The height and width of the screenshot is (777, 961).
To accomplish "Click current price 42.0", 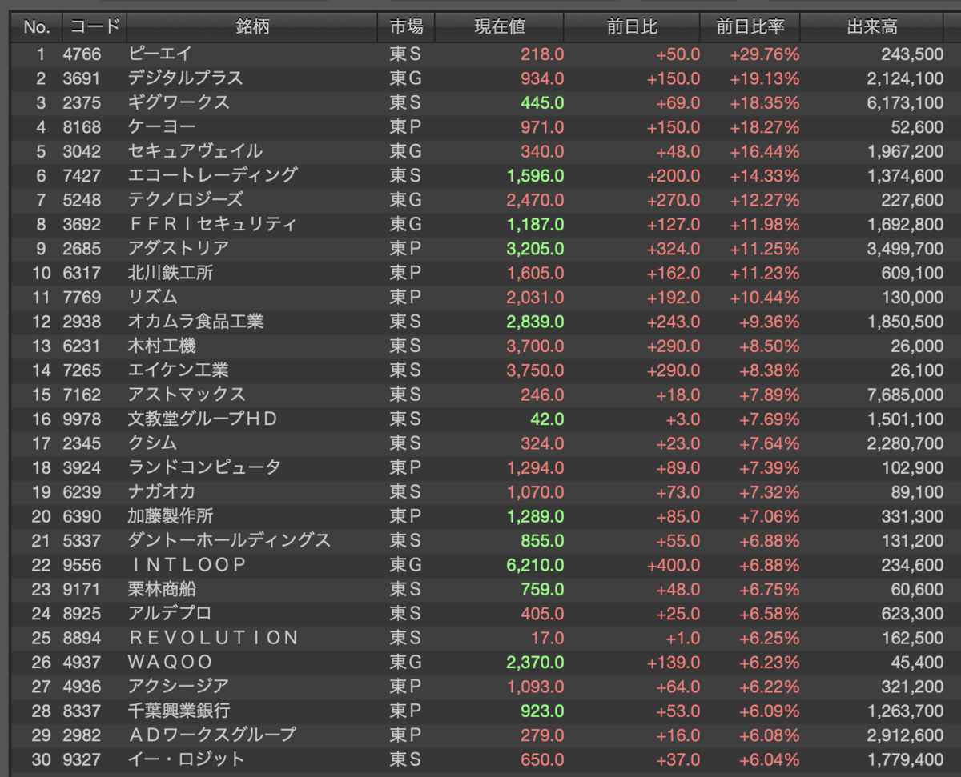I will pos(547,419).
